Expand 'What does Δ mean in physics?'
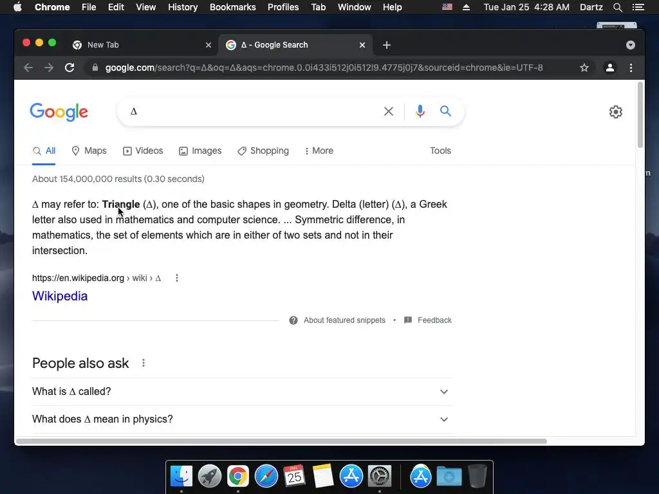The image size is (659, 494). (x=242, y=419)
